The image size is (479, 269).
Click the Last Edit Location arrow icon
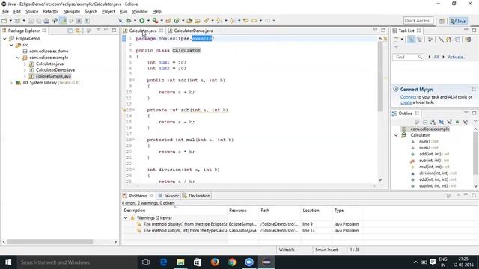pos(245,21)
